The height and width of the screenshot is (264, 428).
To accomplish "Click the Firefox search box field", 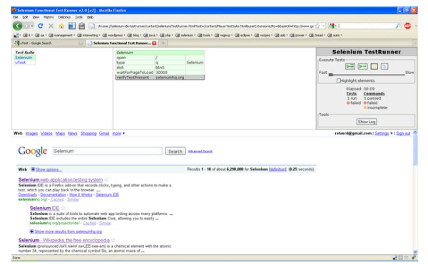I will click(x=367, y=26).
